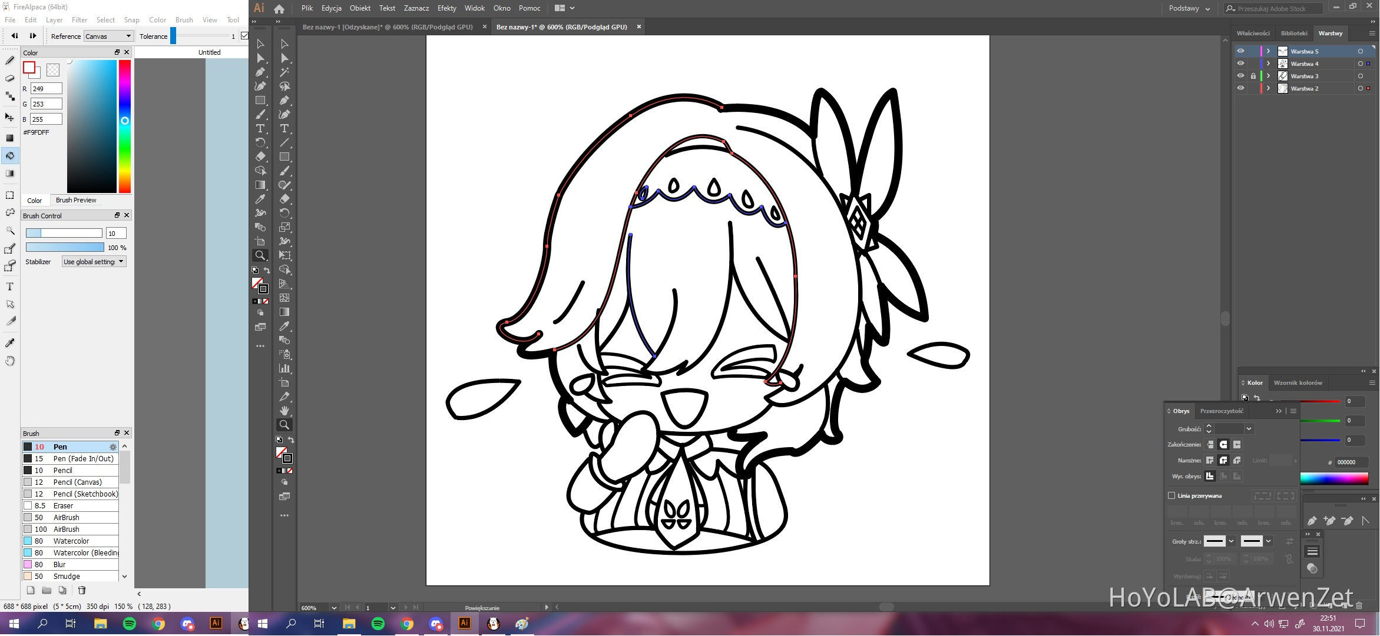Viewport: 1380px width, 636px height.
Task: Select the Watercolor brush in list
Action: (71, 541)
